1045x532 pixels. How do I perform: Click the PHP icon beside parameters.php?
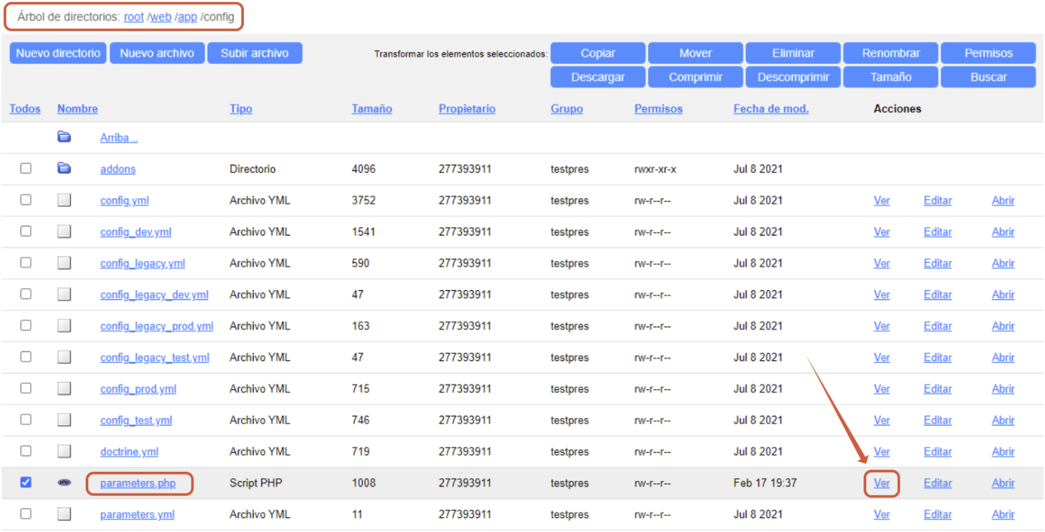(64, 482)
